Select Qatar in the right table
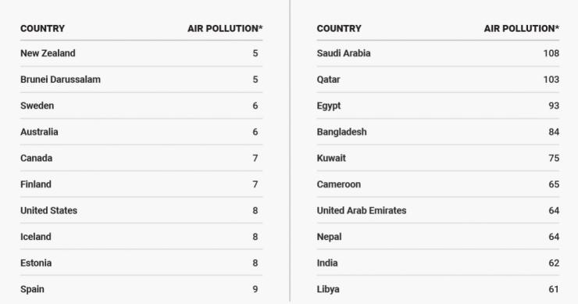The image size is (578, 304). [x=328, y=79]
